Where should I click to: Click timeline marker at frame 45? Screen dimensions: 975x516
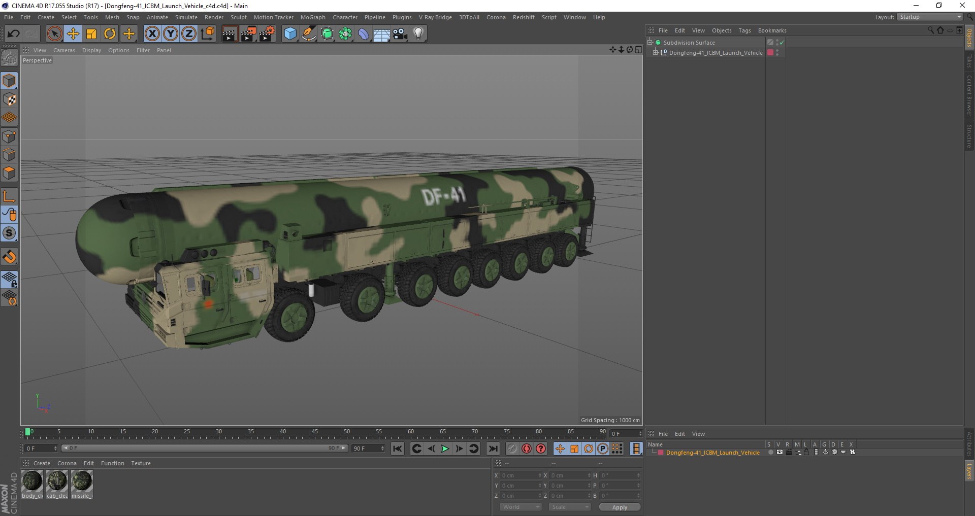pos(315,433)
